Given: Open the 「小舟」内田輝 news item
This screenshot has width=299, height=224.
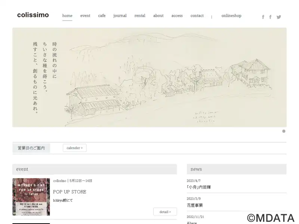Looking at the screenshot, I should pos(198,187).
